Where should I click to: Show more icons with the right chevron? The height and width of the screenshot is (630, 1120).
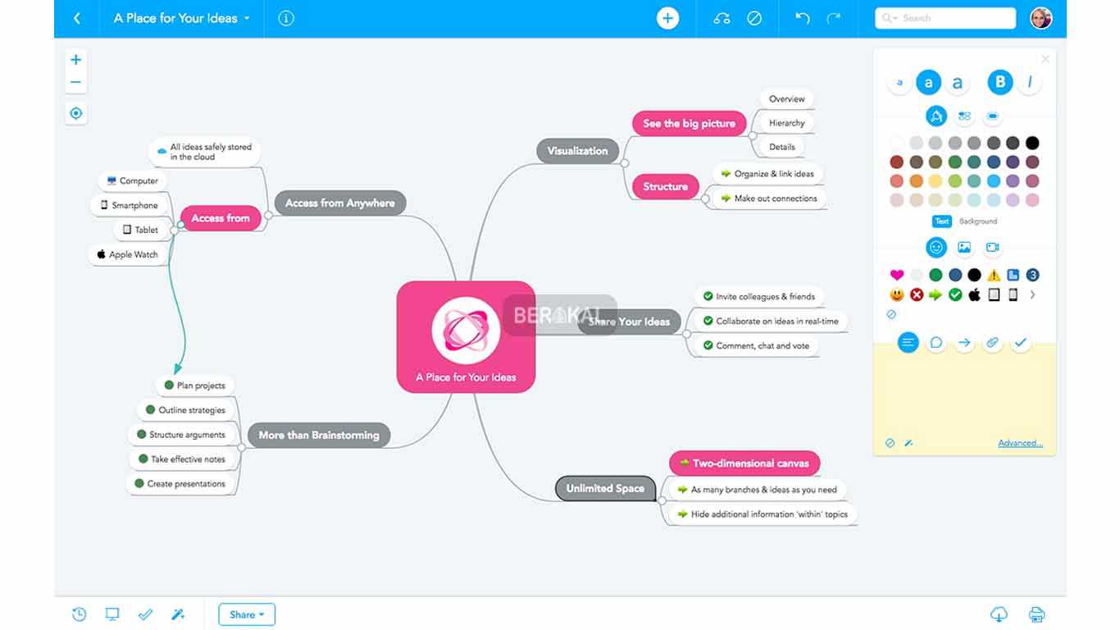click(x=1032, y=294)
